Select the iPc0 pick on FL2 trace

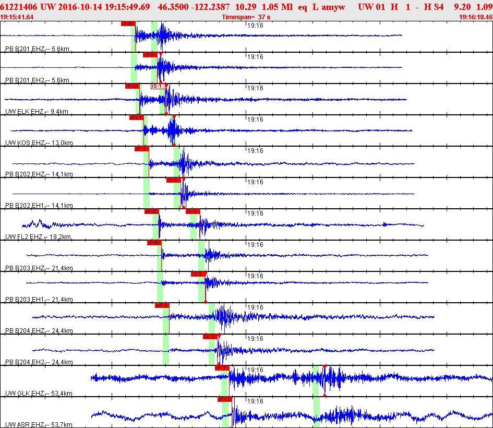pos(151,211)
